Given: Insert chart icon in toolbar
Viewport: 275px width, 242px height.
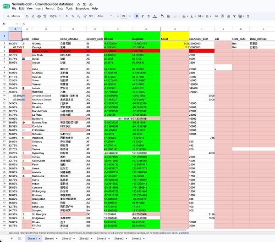Looking at the screenshot, I should [x=228, y=16].
